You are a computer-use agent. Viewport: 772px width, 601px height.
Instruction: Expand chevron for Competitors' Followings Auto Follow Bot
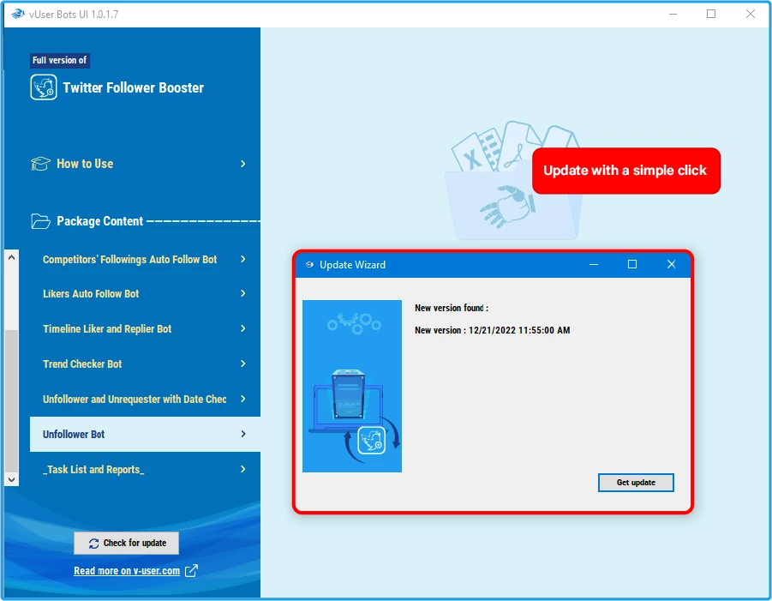242,259
